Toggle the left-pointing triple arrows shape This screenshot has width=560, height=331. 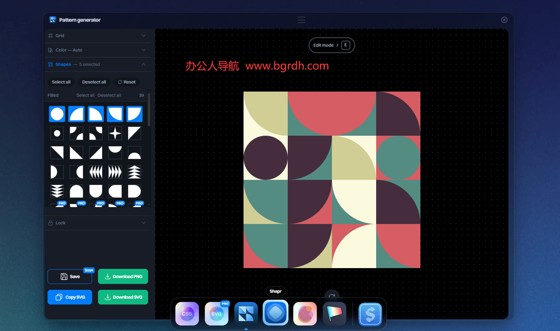96,172
